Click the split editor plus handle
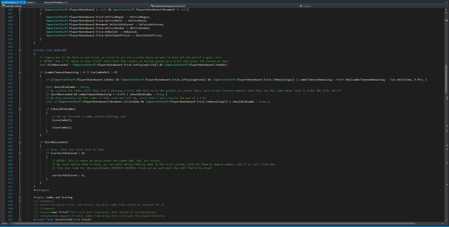This screenshot has height=227, width=449. pos(446,10)
